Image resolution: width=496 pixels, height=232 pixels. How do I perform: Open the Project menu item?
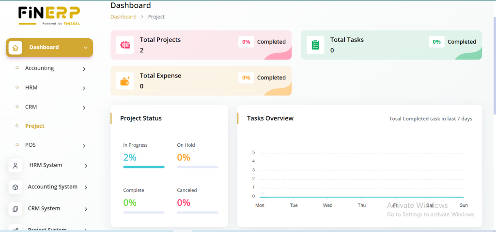(35, 126)
